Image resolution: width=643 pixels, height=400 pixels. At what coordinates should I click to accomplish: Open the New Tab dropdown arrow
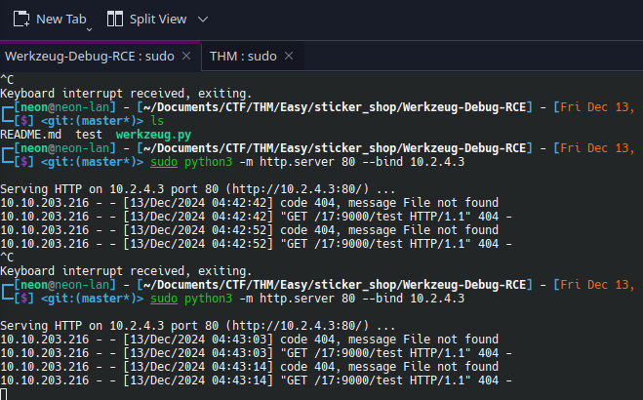pyautogui.click(x=89, y=29)
